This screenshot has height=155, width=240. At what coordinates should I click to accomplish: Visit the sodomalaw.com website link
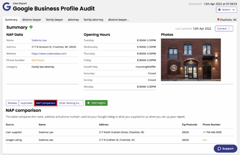click(x=49, y=54)
